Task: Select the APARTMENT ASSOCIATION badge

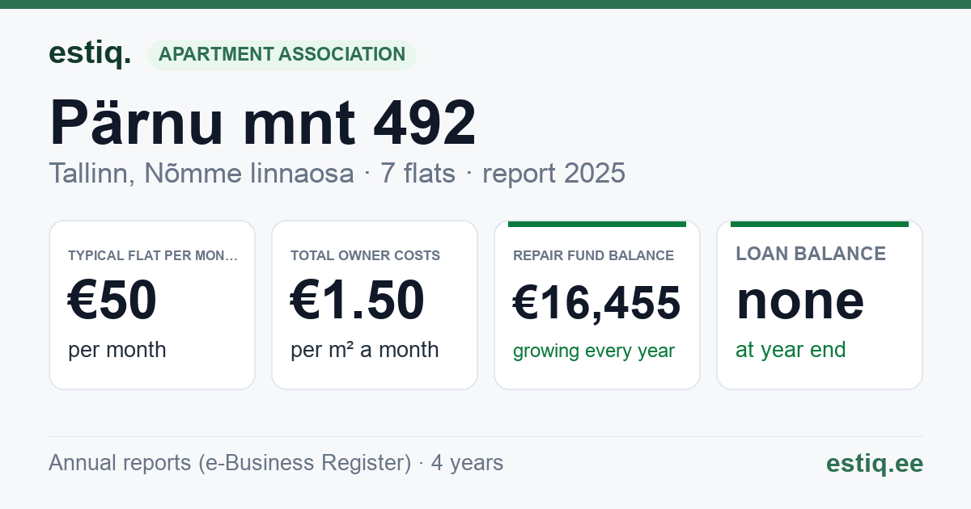Action: (282, 55)
